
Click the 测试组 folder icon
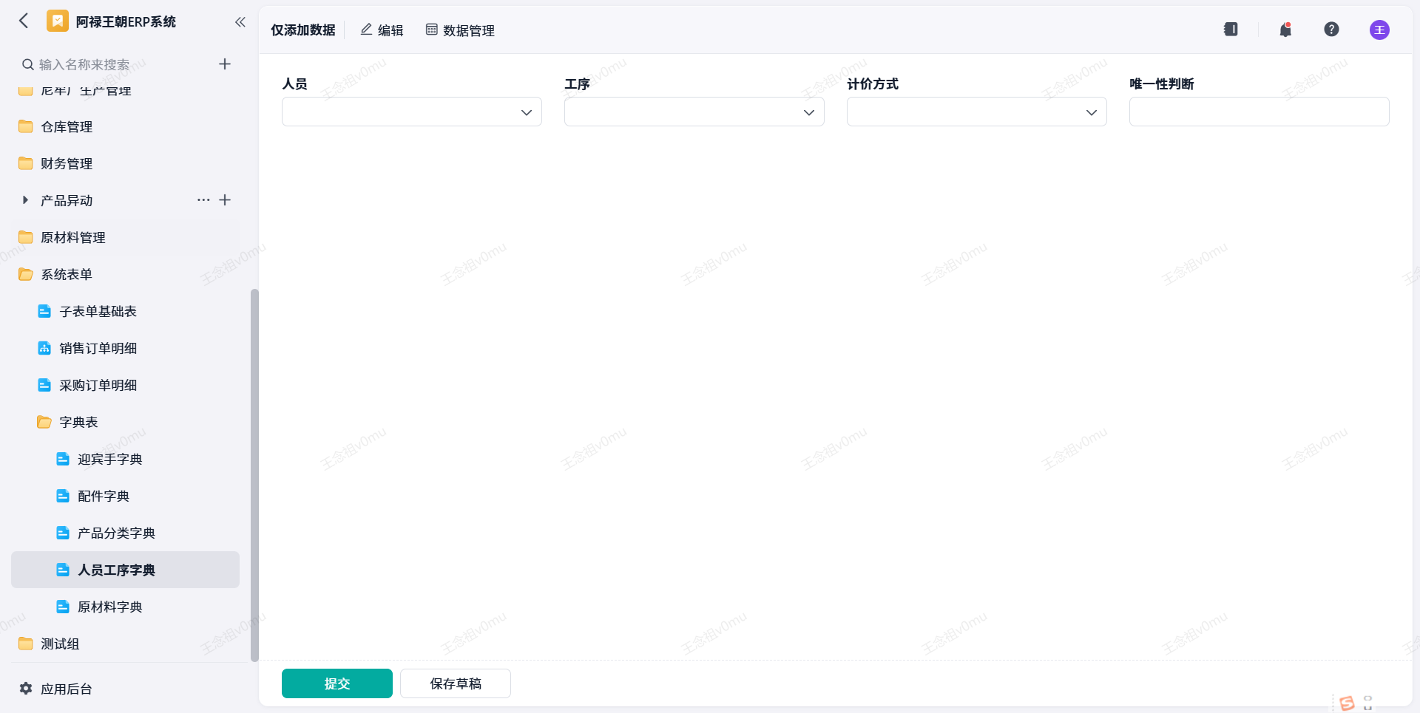[26, 644]
